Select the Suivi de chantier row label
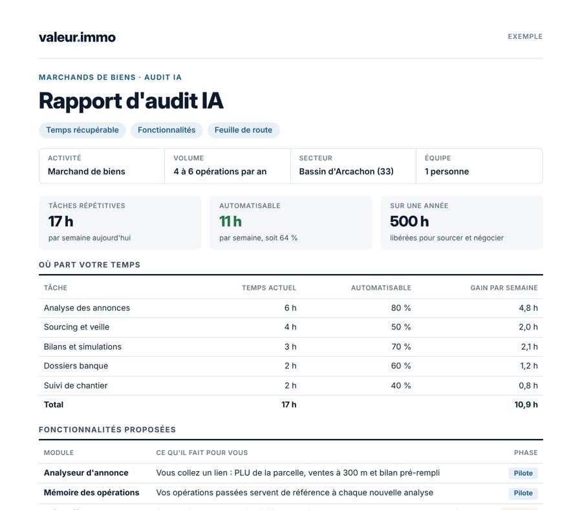 pyautogui.click(x=76, y=385)
